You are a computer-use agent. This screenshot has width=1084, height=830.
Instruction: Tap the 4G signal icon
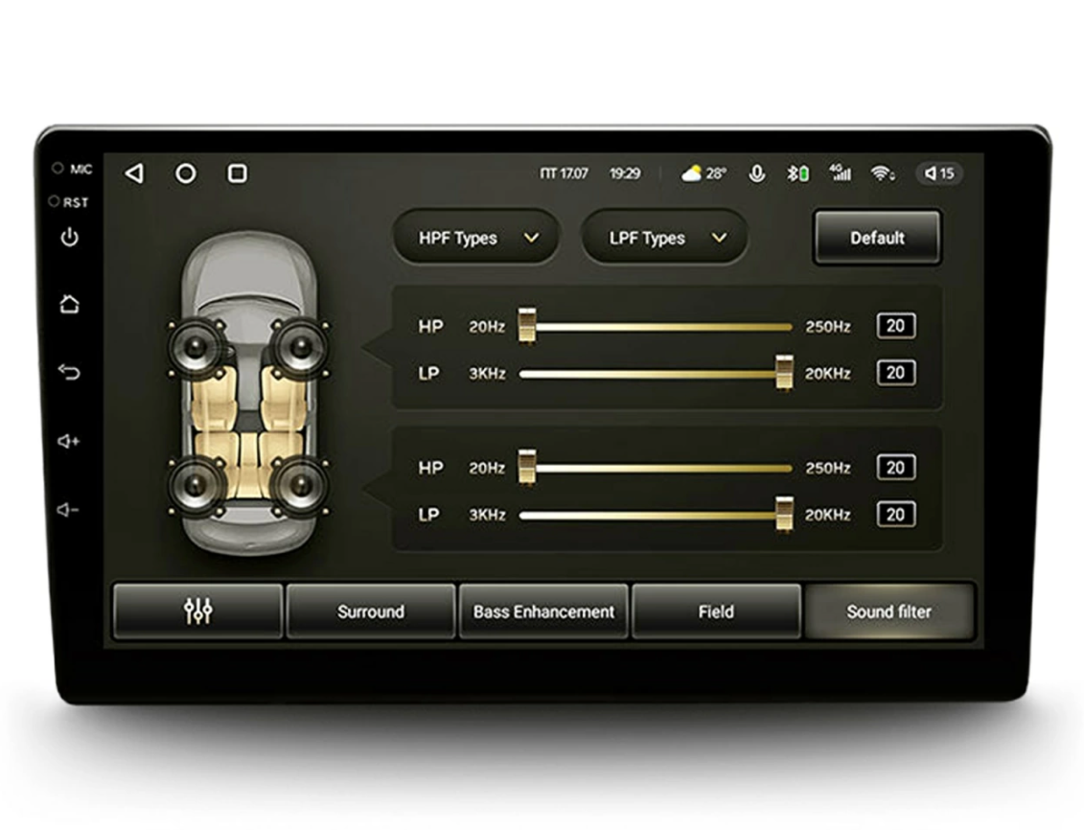[x=840, y=173]
